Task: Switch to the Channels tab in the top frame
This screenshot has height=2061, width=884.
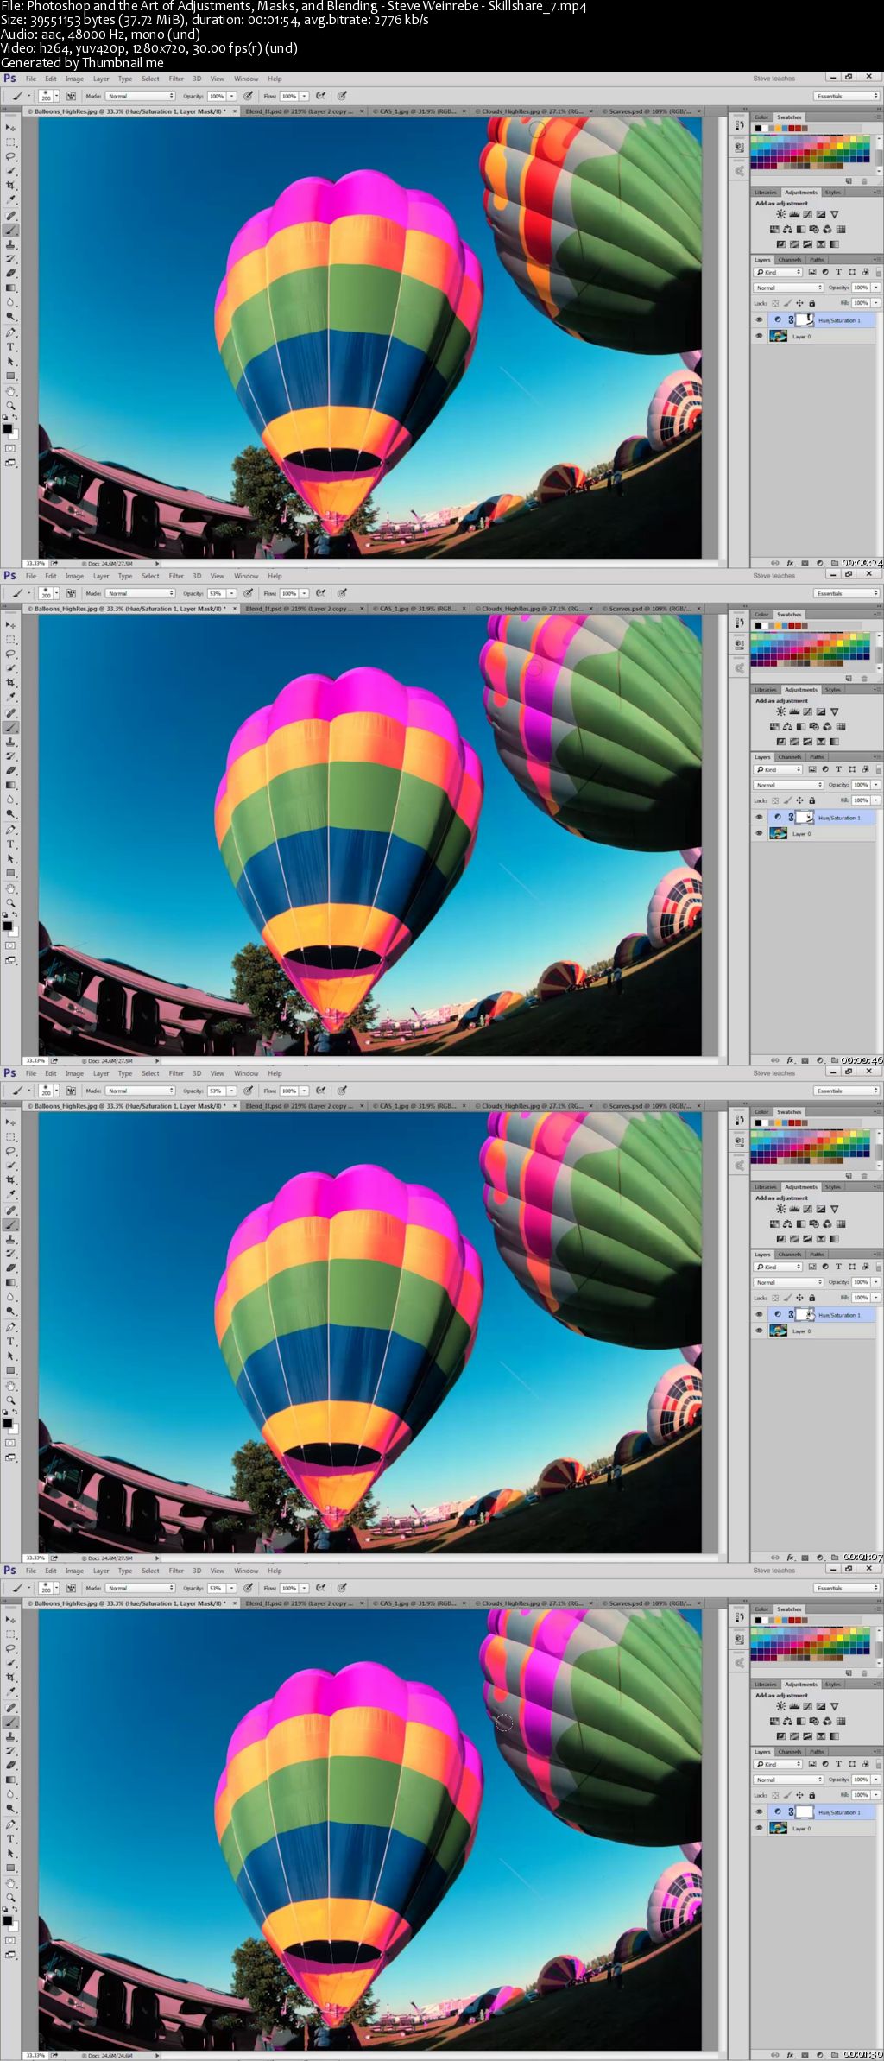Action: [789, 259]
